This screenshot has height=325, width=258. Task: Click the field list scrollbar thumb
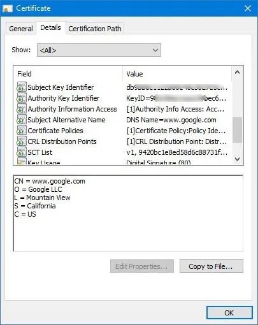238,130
